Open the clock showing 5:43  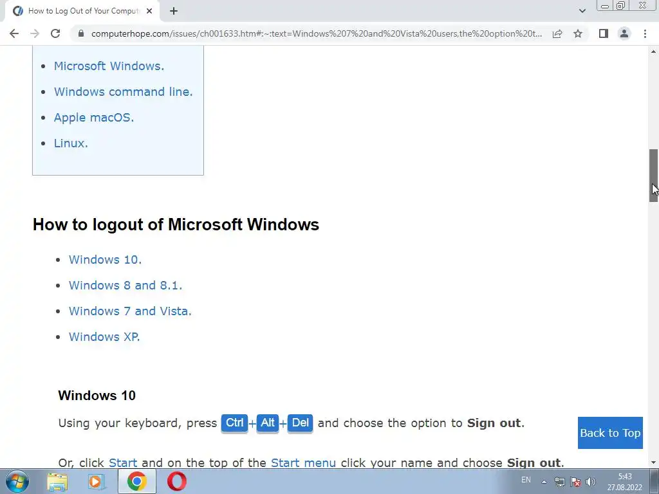pyautogui.click(x=624, y=482)
